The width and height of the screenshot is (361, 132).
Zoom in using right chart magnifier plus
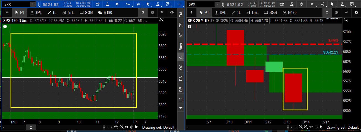pos(306,127)
